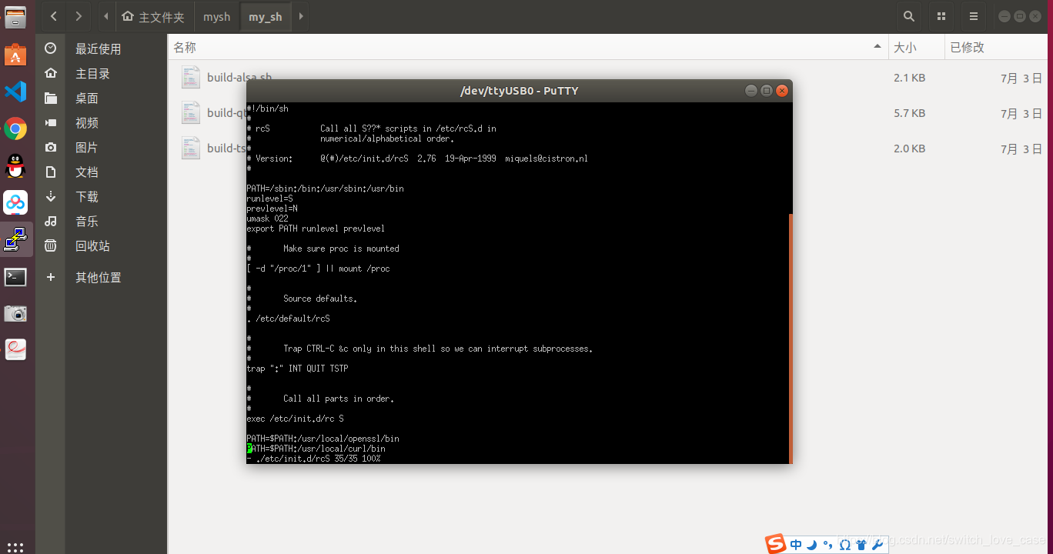
Task: Go forward in the file manager
Action: 79,16
